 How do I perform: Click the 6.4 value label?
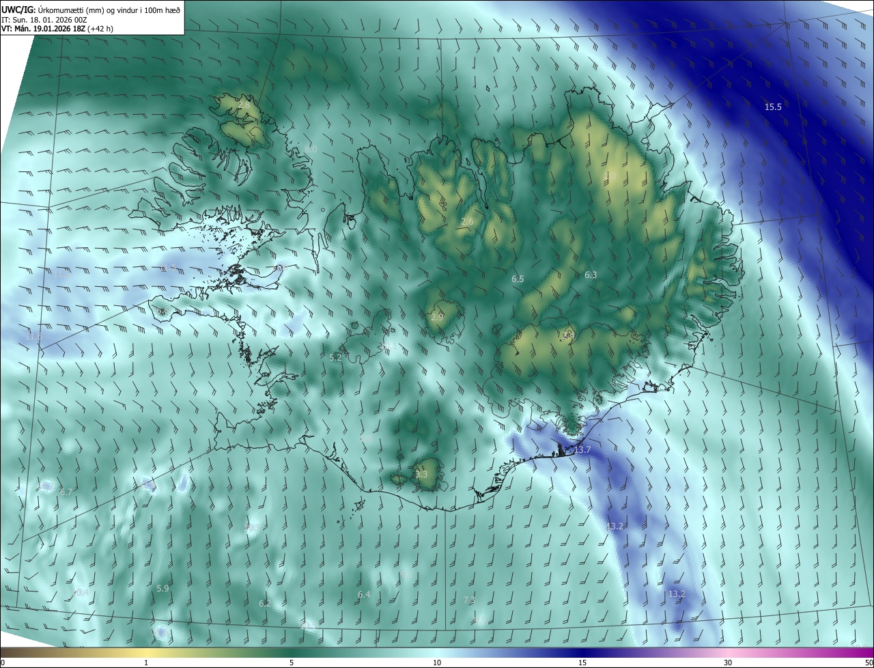tap(364, 594)
